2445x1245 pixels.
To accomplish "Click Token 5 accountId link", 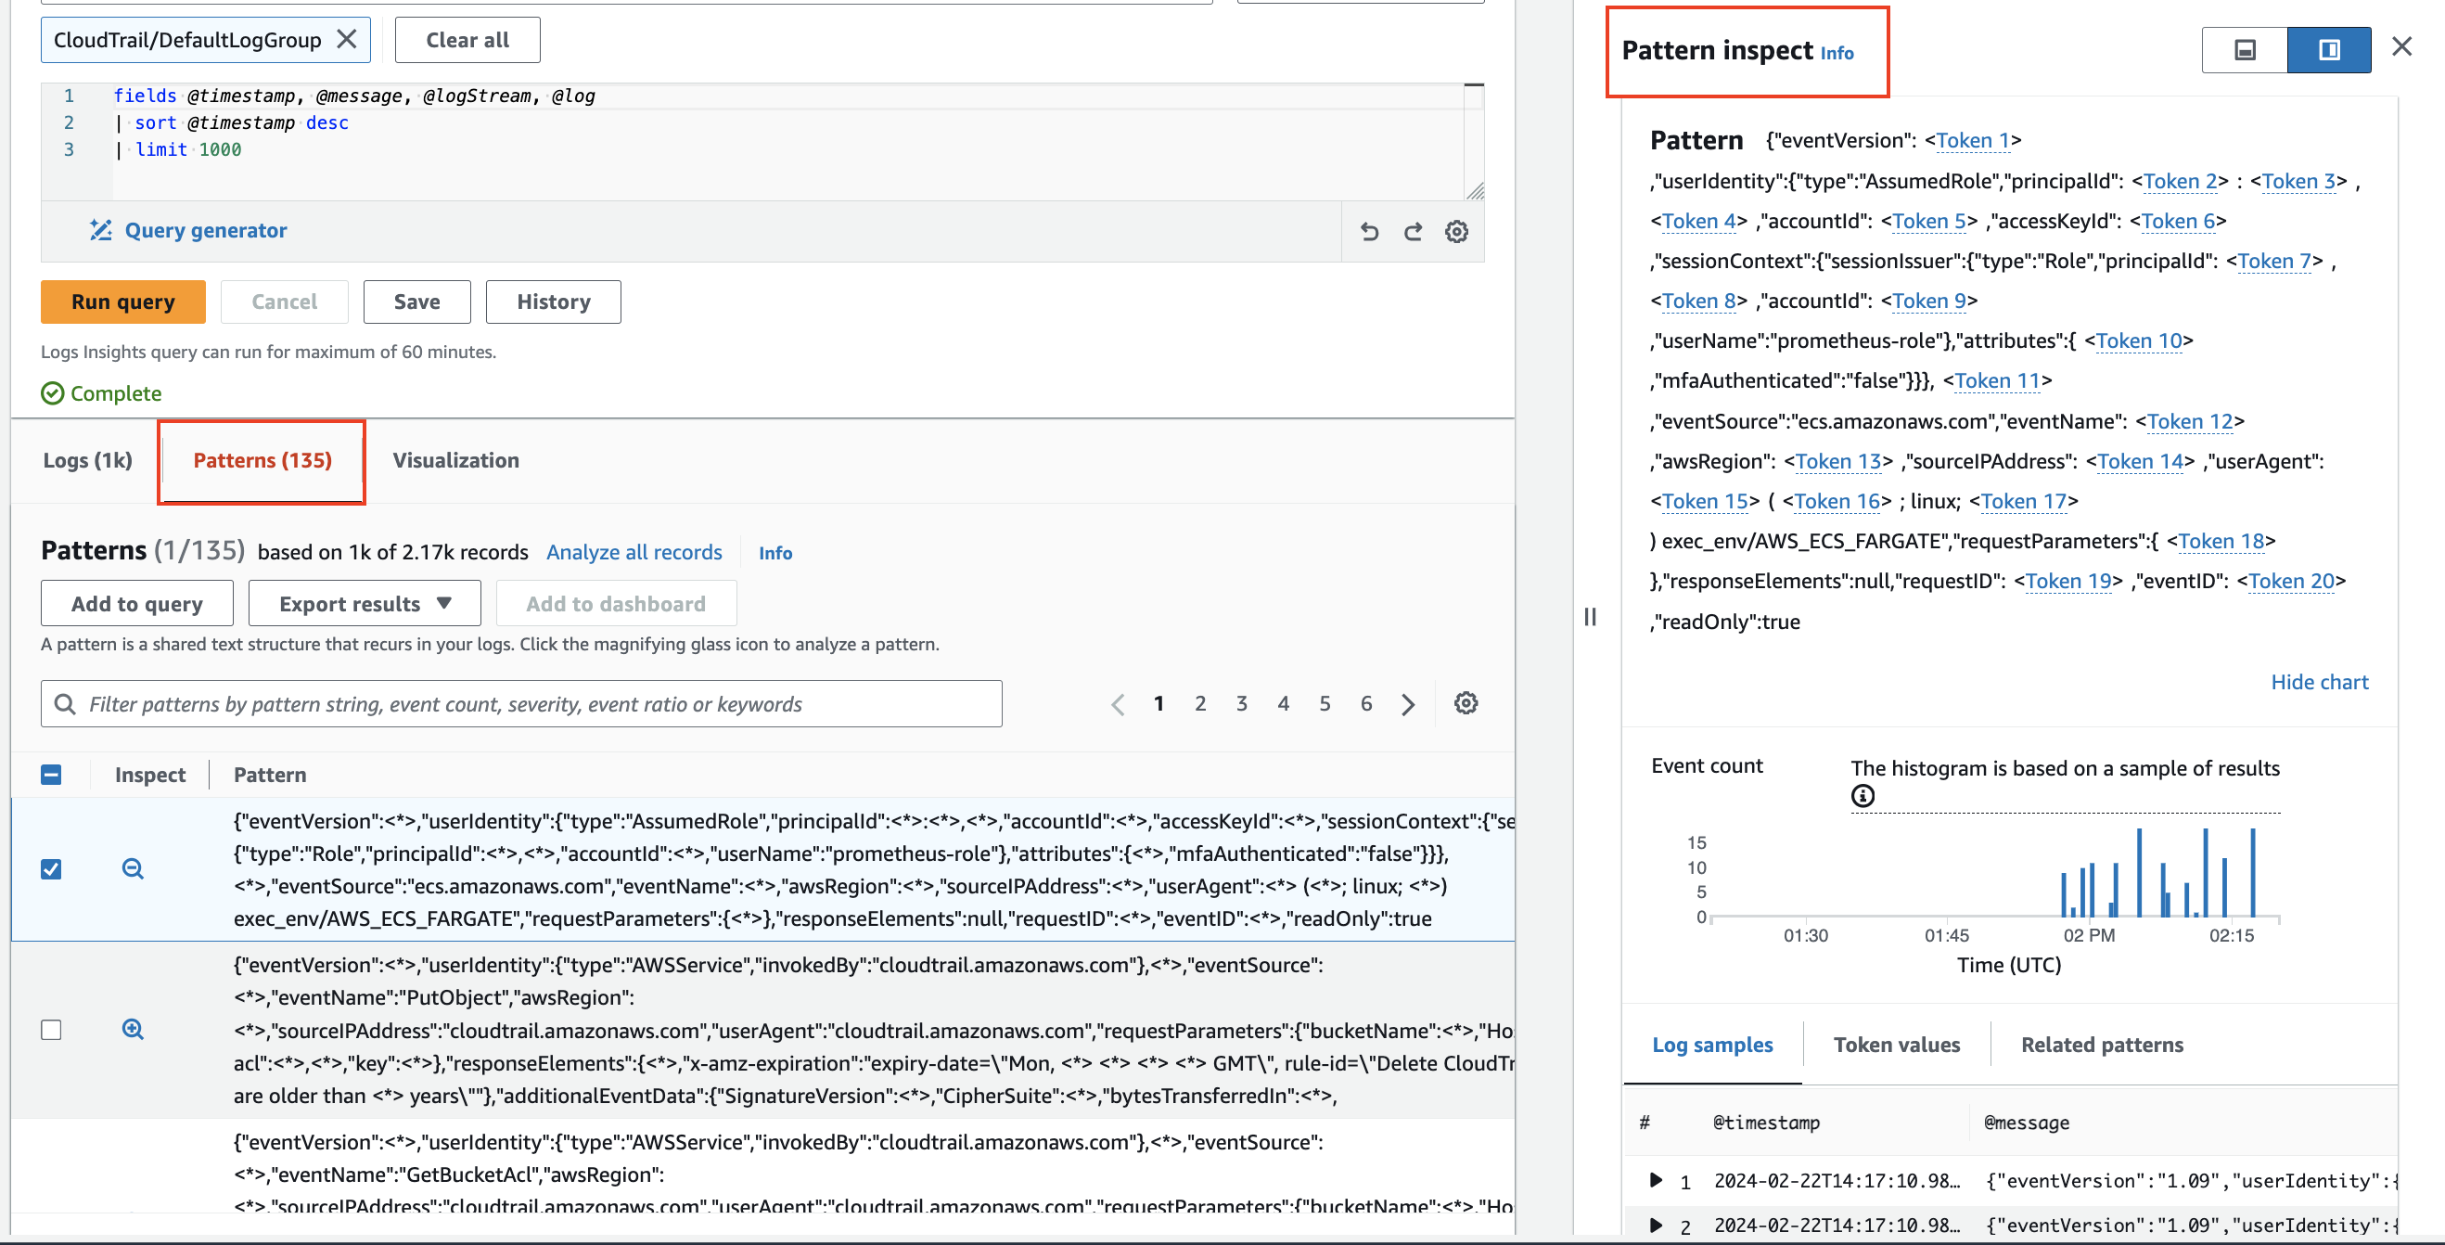I will pos(1929,222).
